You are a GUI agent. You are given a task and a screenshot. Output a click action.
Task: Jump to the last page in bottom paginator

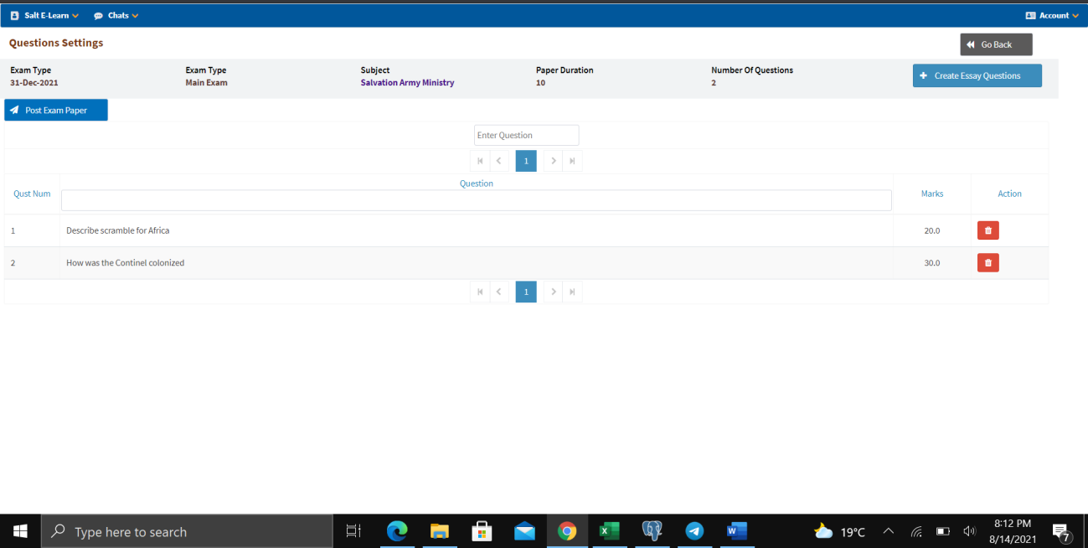(x=572, y=292)
